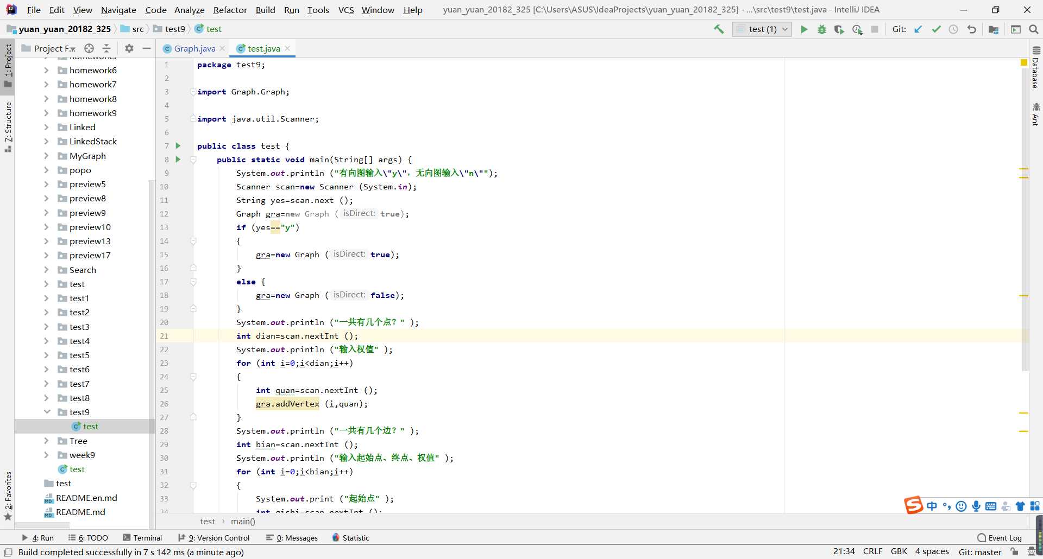Click the file warning indicator square
Screen dimensions: 1043x559
click(x=1024, y=63)
